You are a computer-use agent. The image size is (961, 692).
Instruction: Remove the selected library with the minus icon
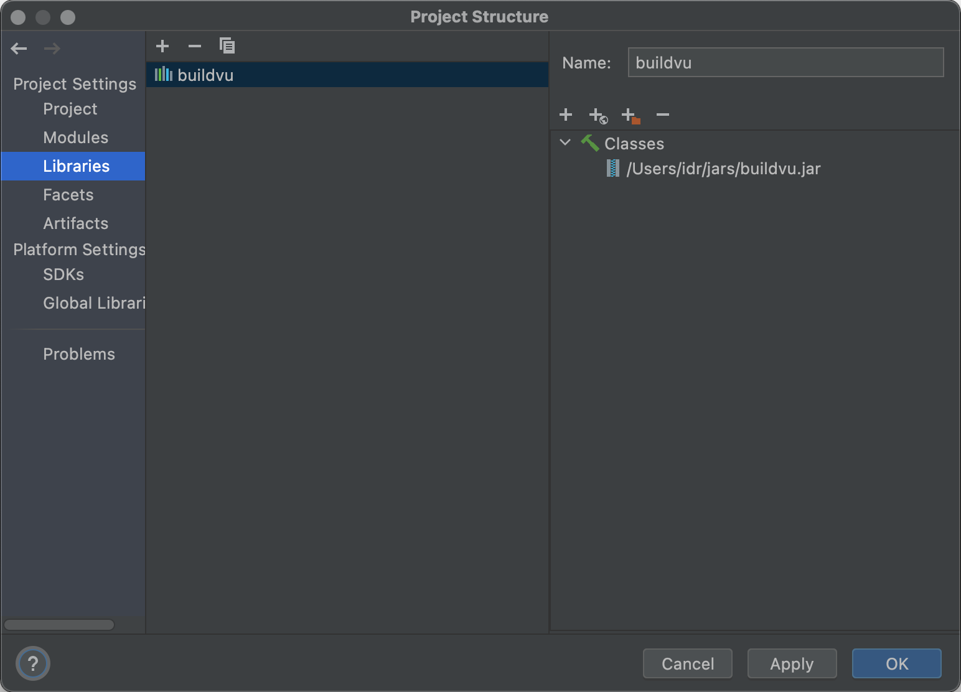194,45
